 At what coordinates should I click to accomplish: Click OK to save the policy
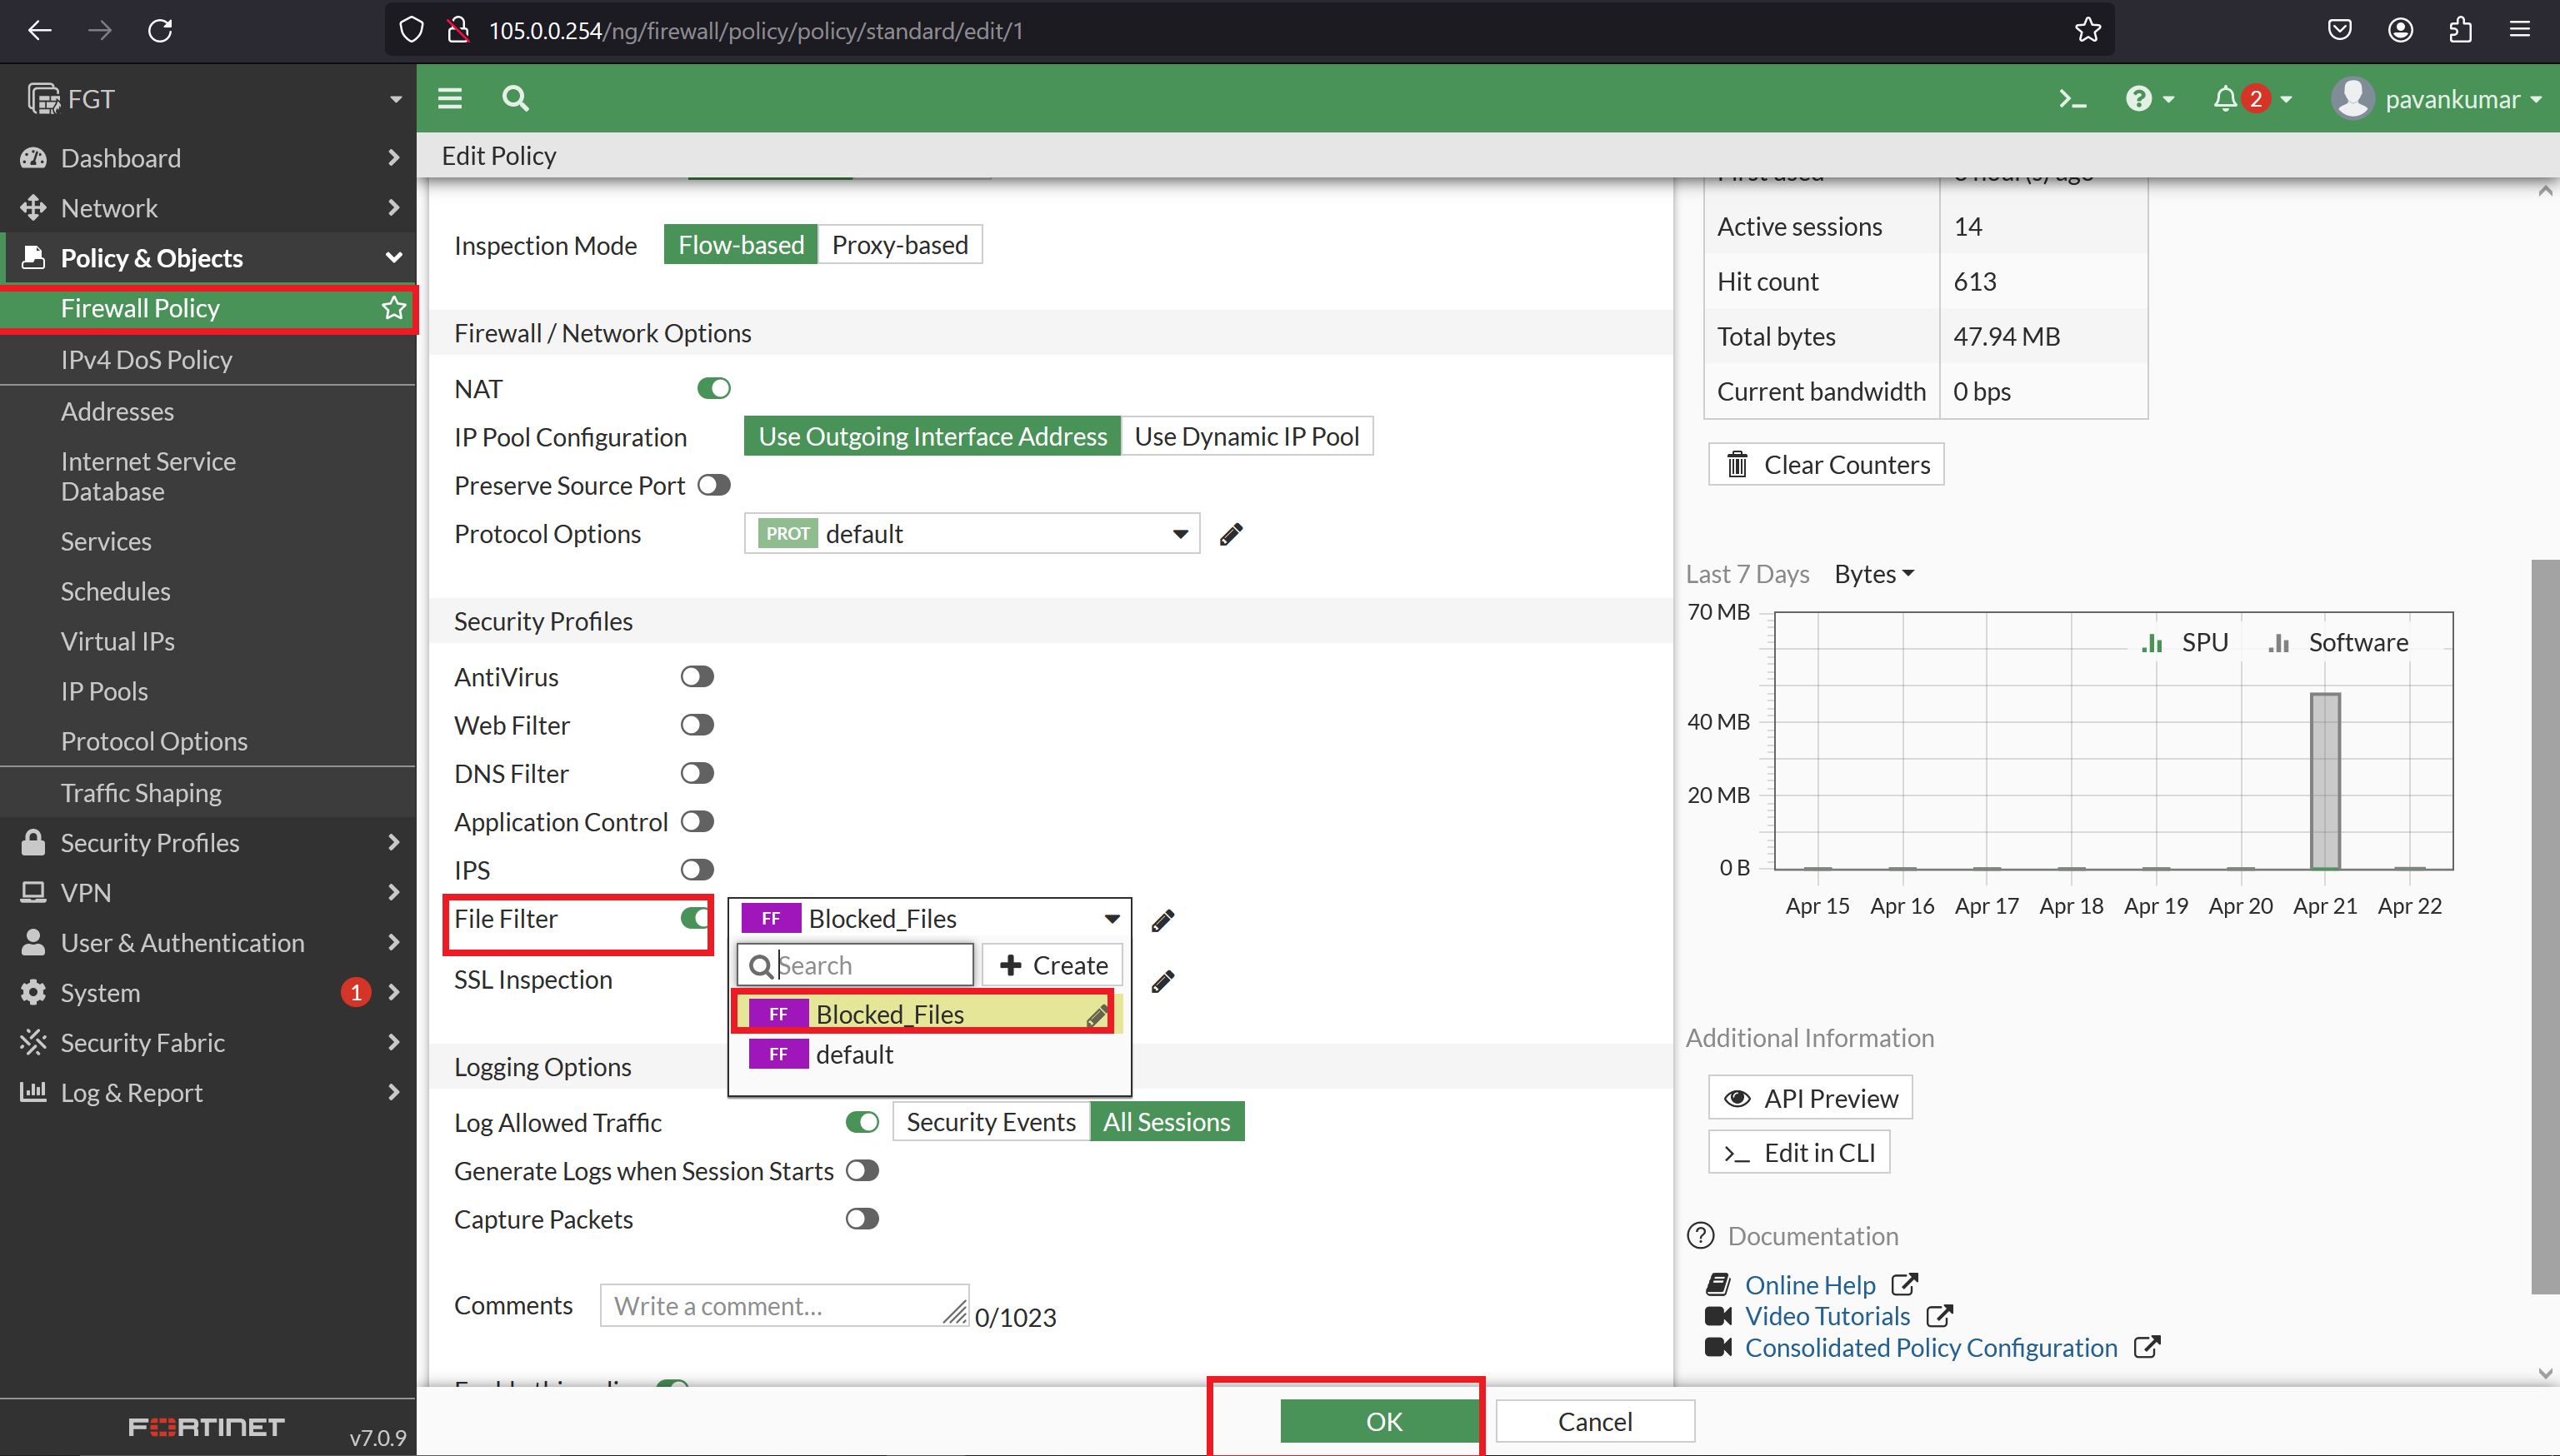click(x=1381, y=1420)
